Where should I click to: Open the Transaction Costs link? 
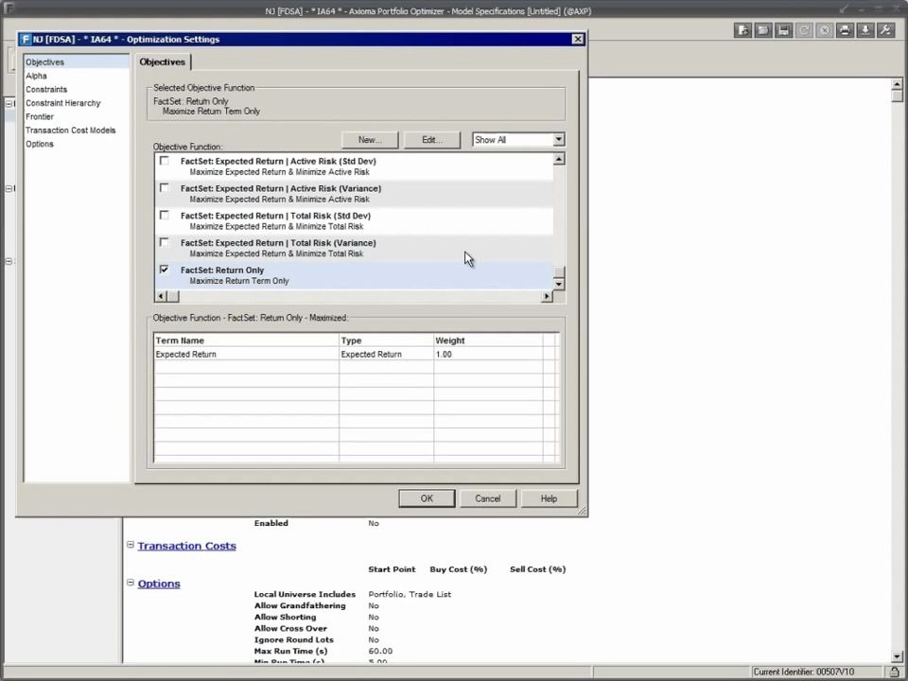click(186, 546)
